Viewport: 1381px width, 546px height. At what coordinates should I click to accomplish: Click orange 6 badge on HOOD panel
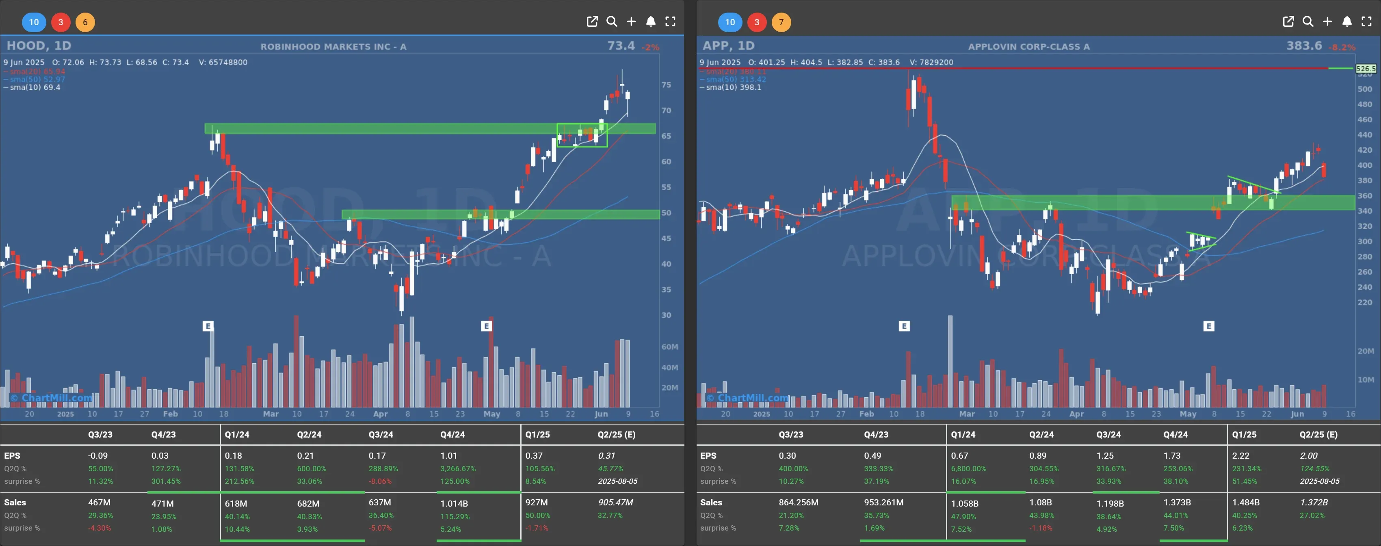click(85, 22)
